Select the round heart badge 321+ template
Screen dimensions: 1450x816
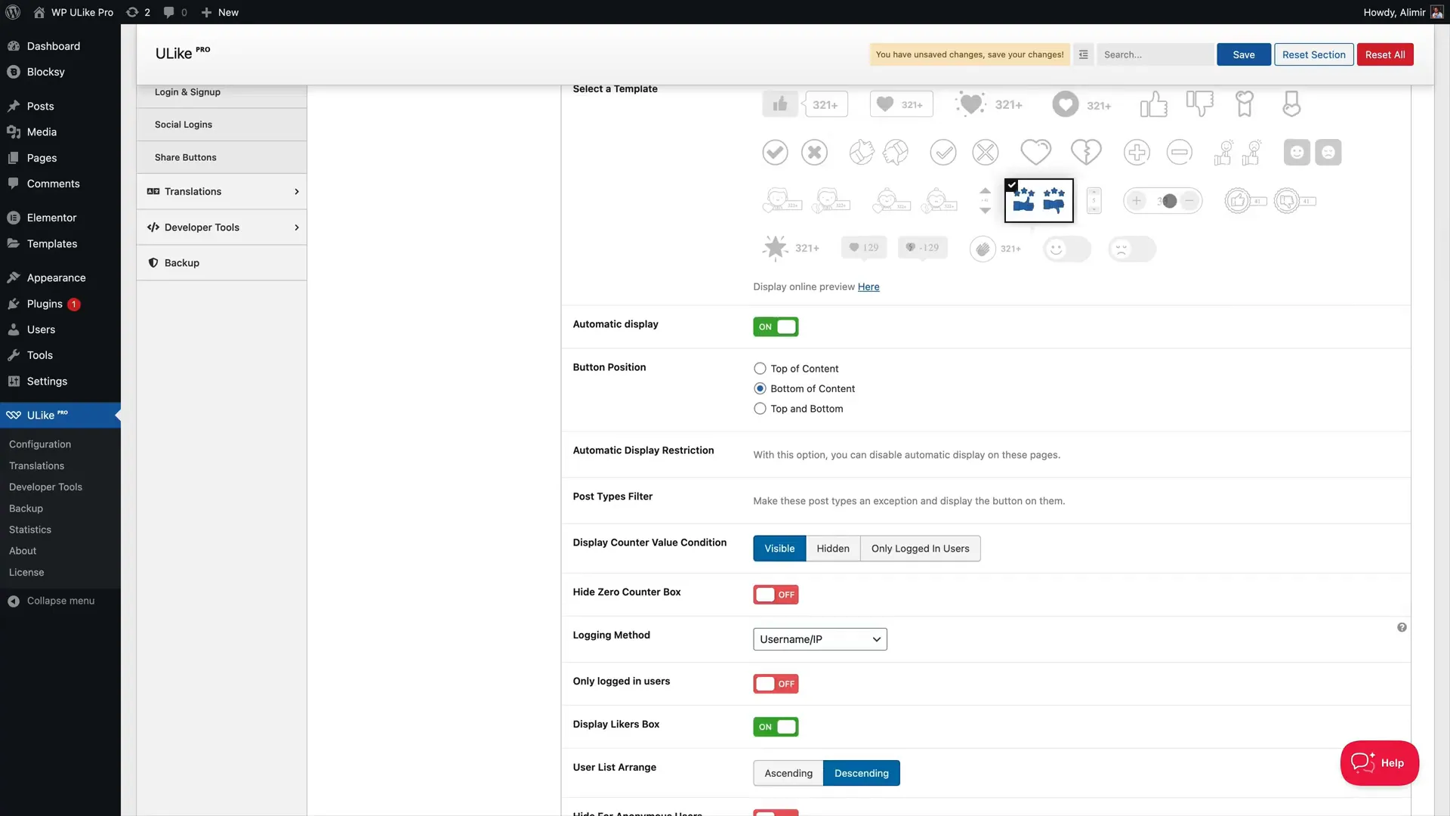tap(1081, 104)
